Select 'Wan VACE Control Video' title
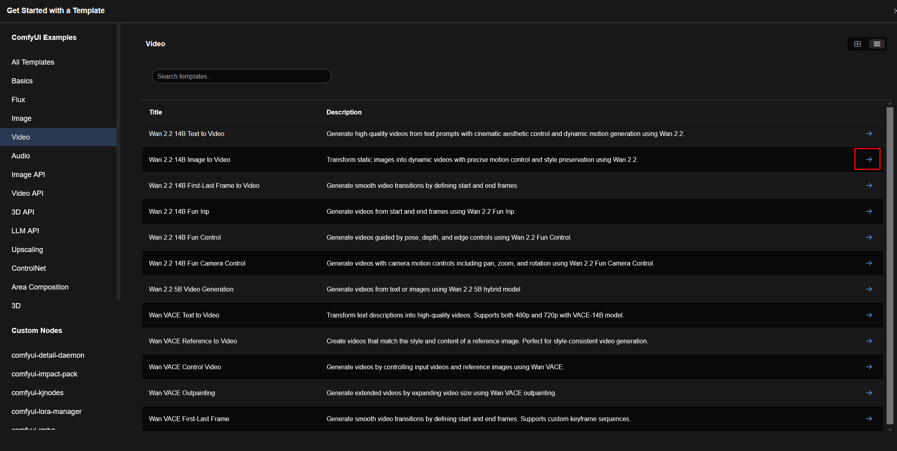 [185, 367]
